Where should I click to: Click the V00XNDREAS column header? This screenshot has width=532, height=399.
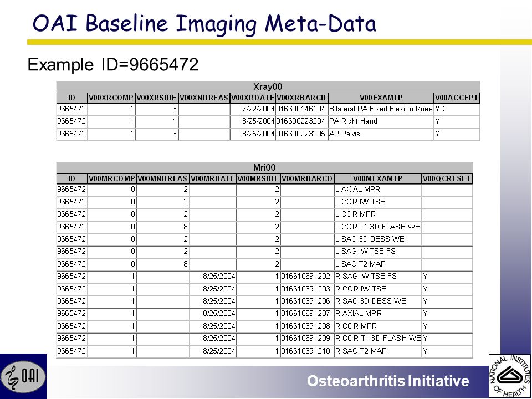pyautogui.click(x=204, y=98)
